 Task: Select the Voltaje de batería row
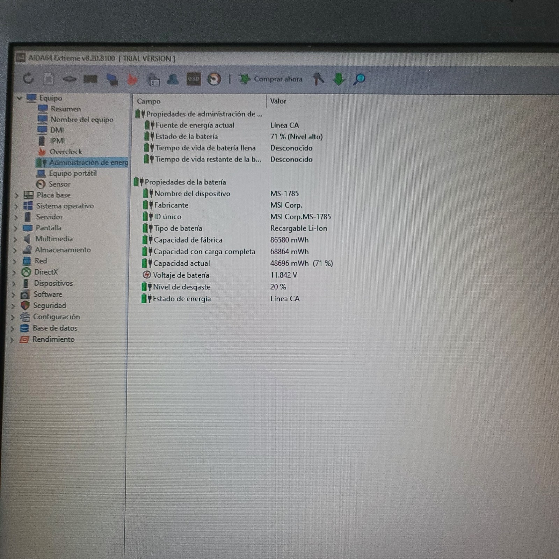(x=220, y=275)
